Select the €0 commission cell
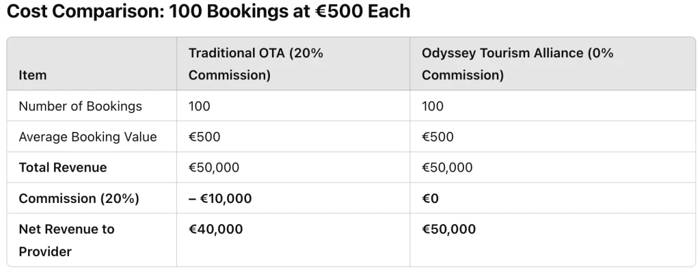Image resolution: width=700 pixels, height=274 pixels. [431, 198]
